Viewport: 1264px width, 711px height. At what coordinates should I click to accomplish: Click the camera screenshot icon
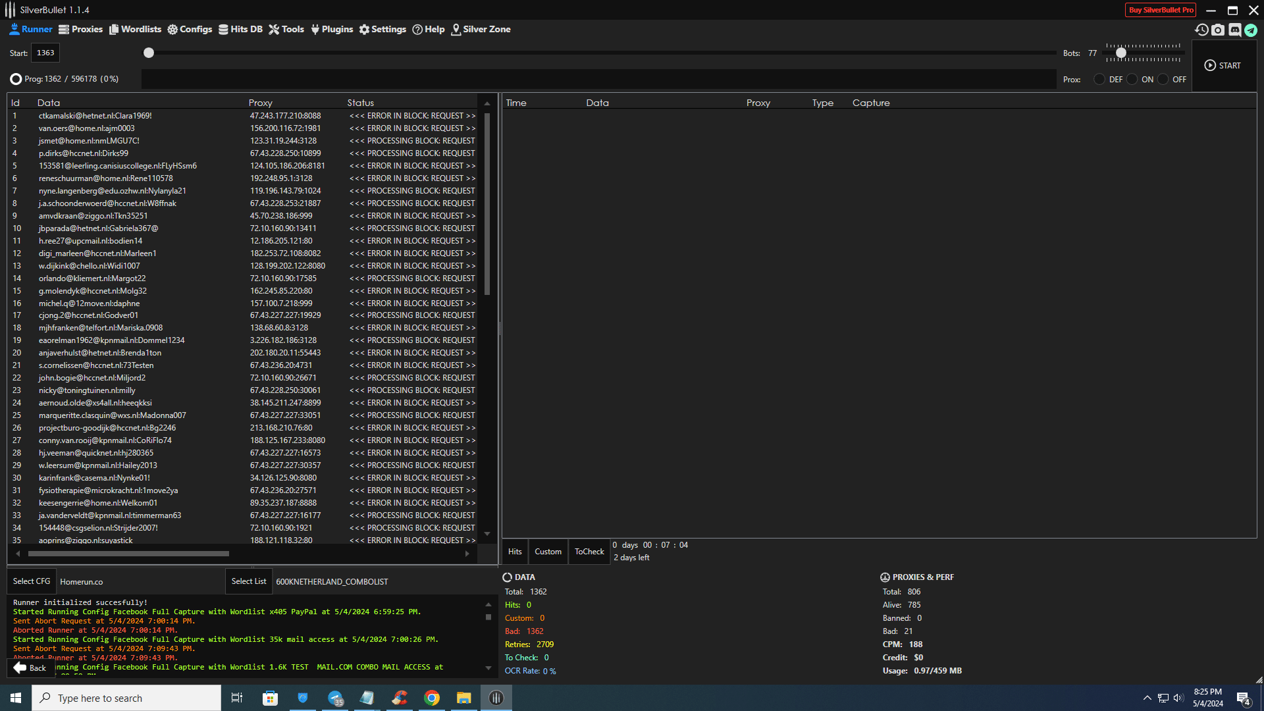tap(1218, 30)
